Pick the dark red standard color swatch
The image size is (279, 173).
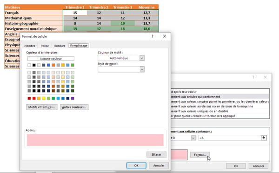point(29,98)
